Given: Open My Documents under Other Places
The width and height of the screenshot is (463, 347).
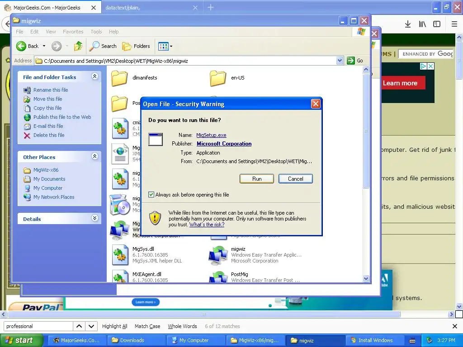Looking at the screenshot, I should 49,179.
